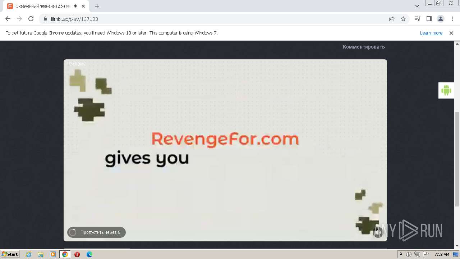The image size is (460, 259).
Task: View site information lock icon
Action: 45,19
